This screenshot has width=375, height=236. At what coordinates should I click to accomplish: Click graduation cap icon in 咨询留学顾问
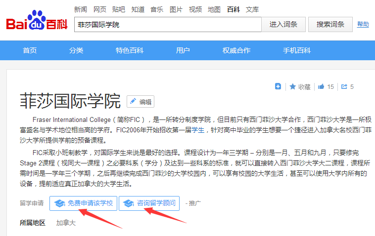click(x=129, y=203)
